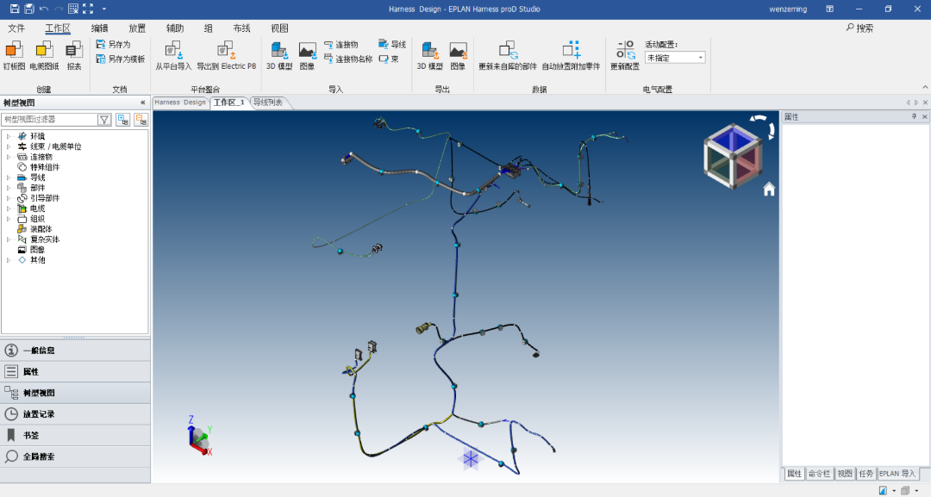Viewport: 931px width, 497px height.
Task: Click 更新来自库的部件 update parts from library
Action: 508,56
